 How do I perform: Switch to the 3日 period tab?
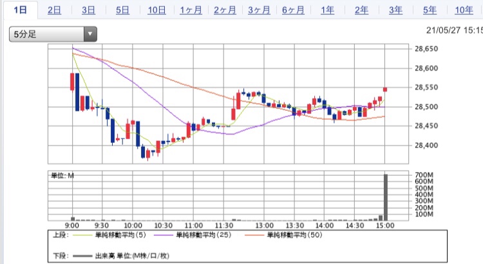[x=88, y=10]
